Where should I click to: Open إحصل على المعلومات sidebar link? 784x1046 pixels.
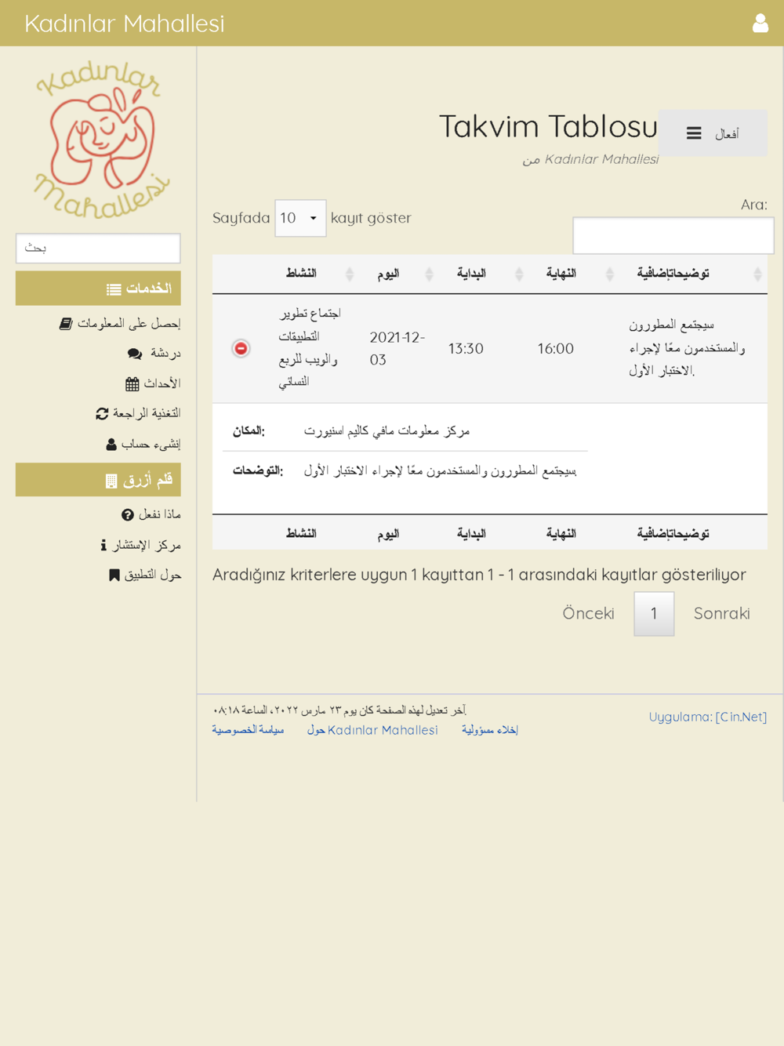[x=120, y=323]
